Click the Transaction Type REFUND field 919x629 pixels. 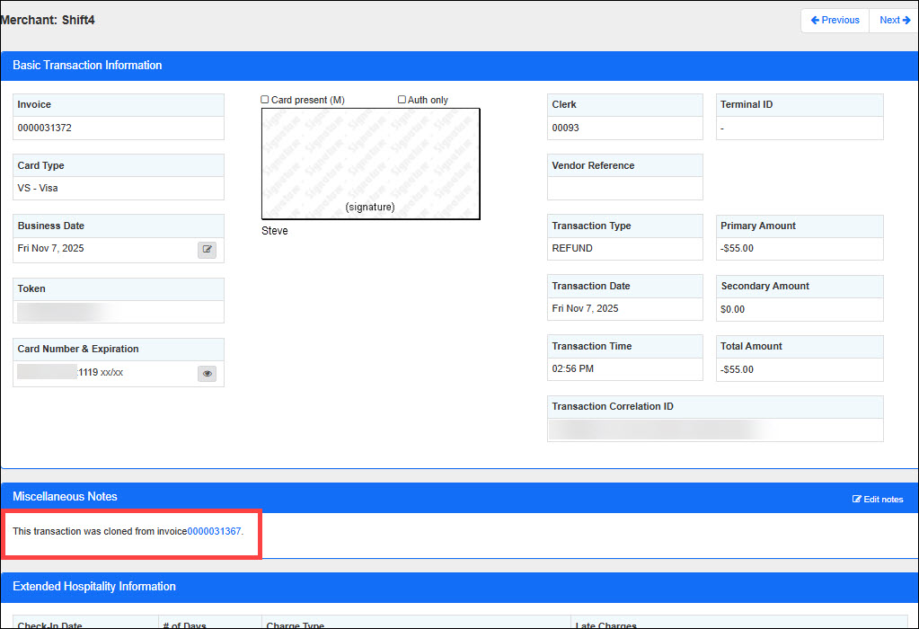[624, 249]
